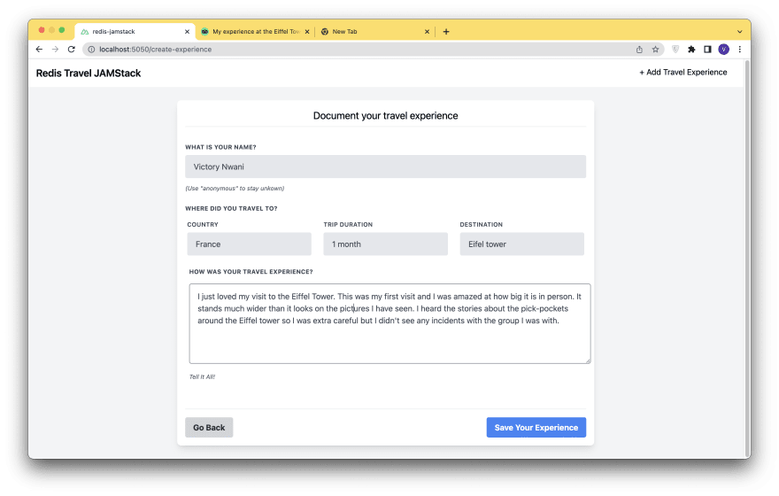Click the page vertical scrollbar
Image resolution: width=779 pixels, height=496 pixels.
(747, 259)
